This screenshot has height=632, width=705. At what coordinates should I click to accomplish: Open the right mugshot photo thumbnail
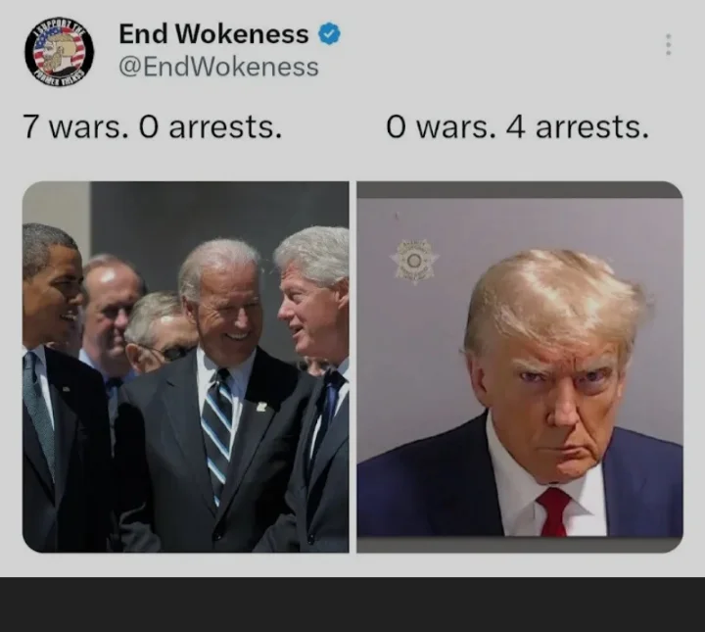[x=520, y=366]
